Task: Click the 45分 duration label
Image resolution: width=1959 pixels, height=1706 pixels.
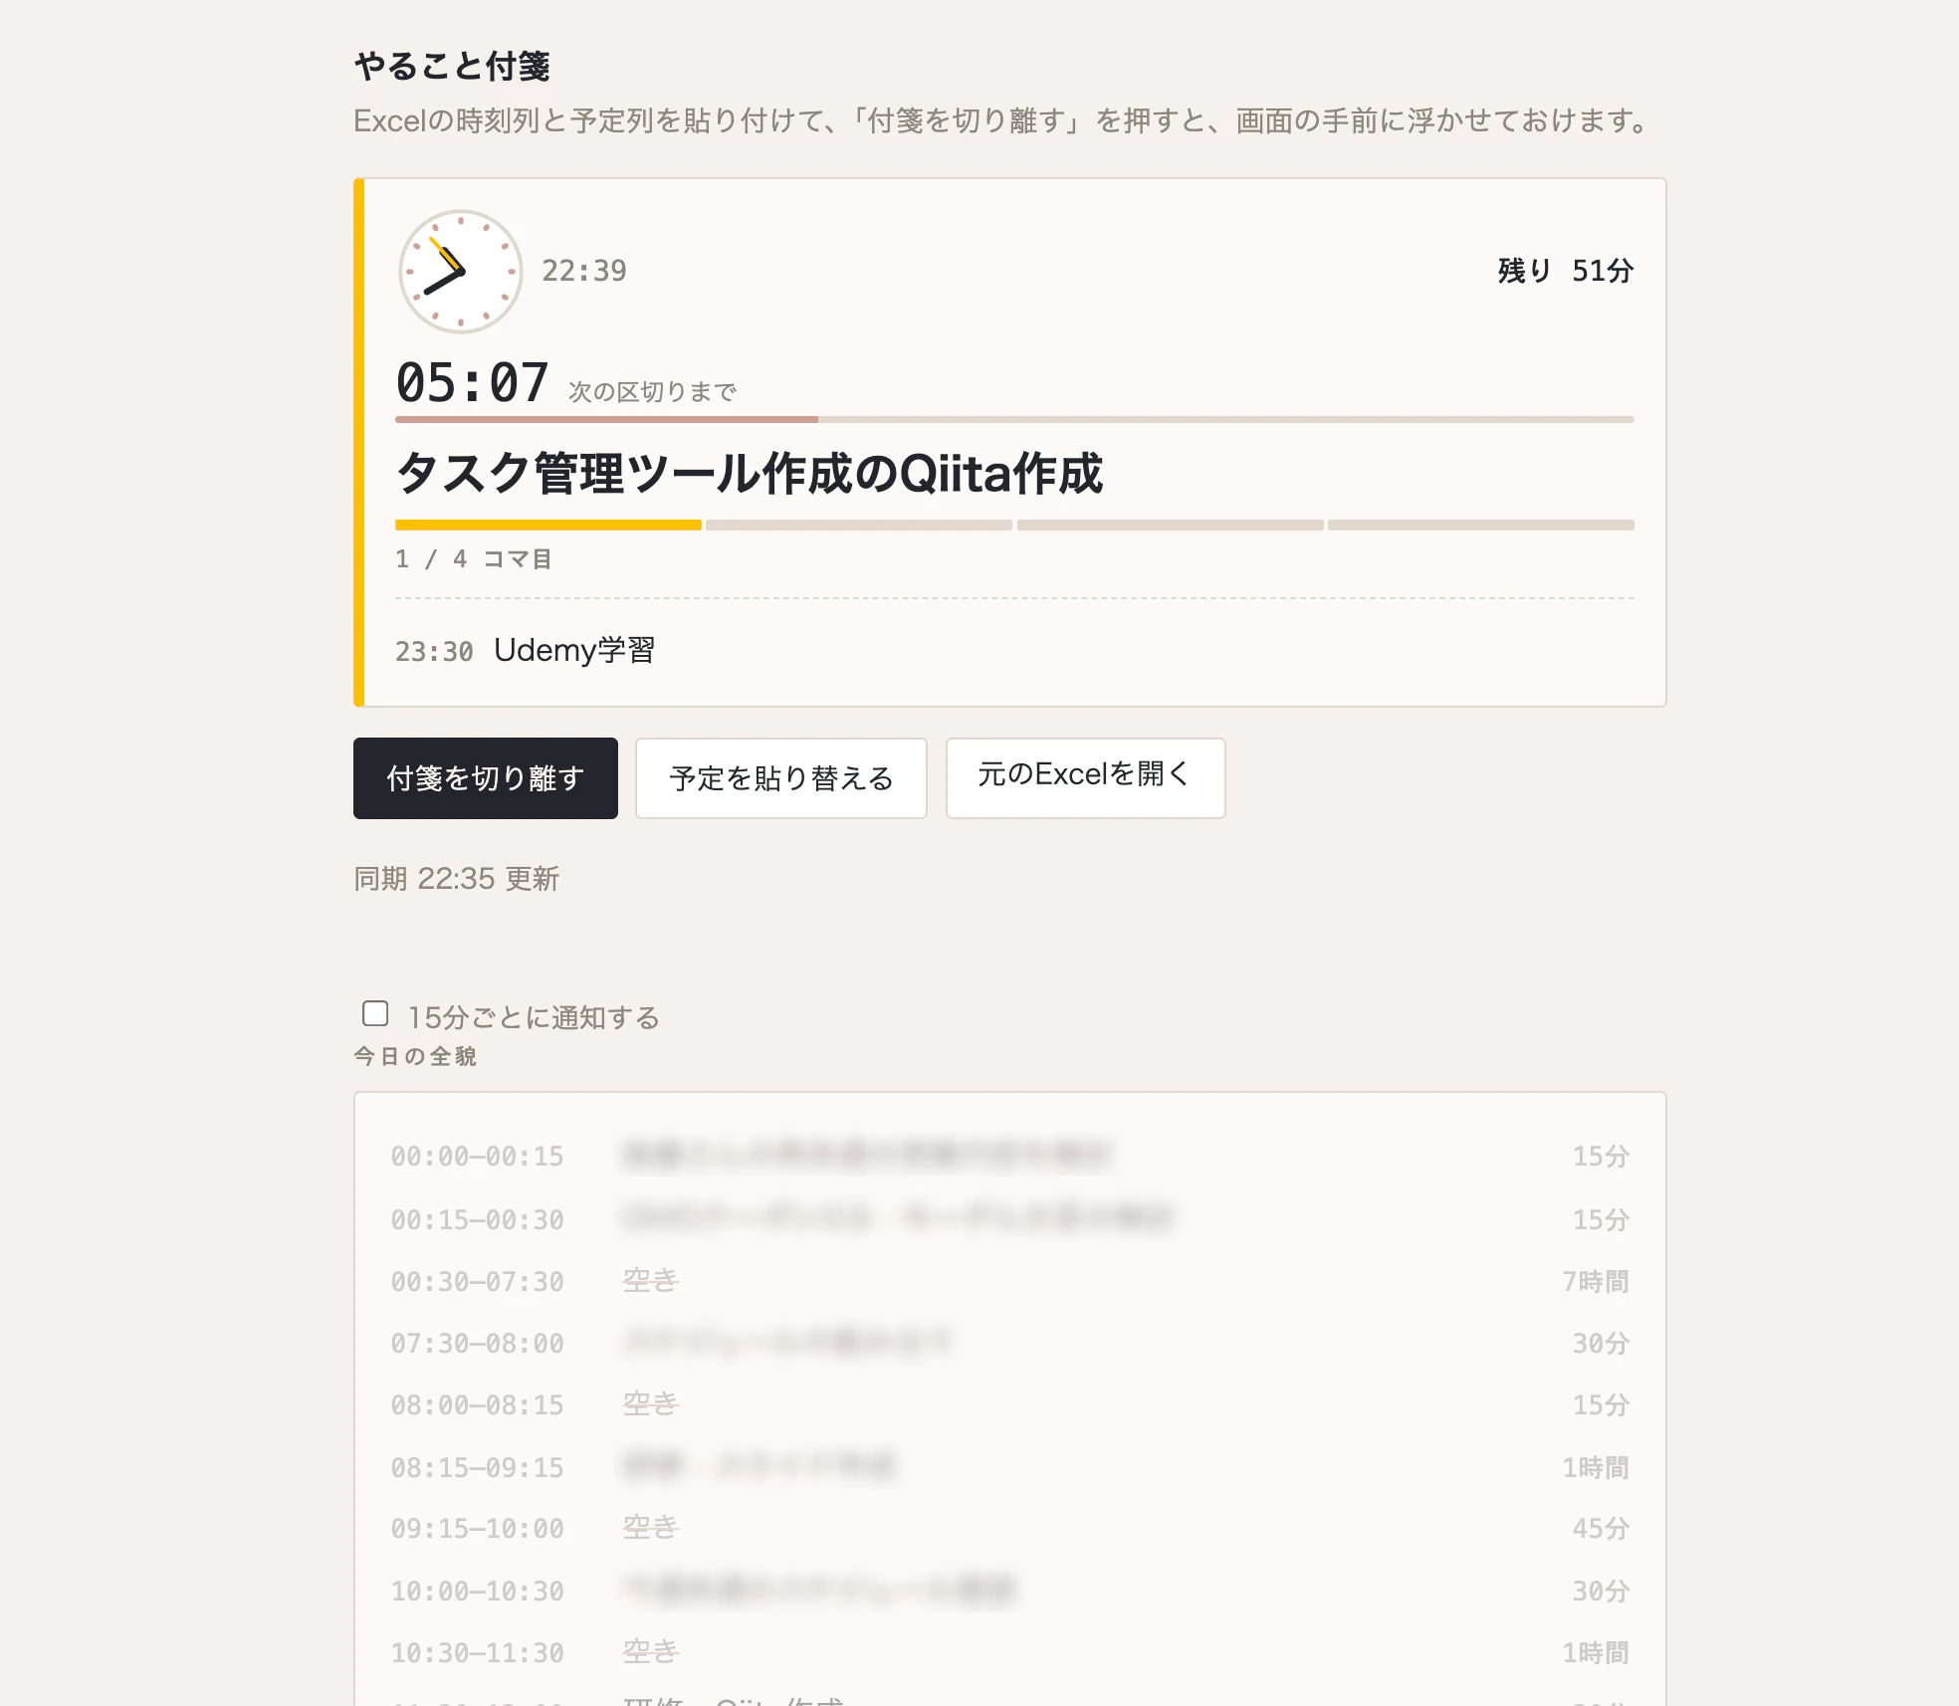Action: point(1601,1528)
